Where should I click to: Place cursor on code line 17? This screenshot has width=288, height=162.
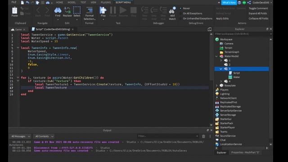[x=115, y=88]
